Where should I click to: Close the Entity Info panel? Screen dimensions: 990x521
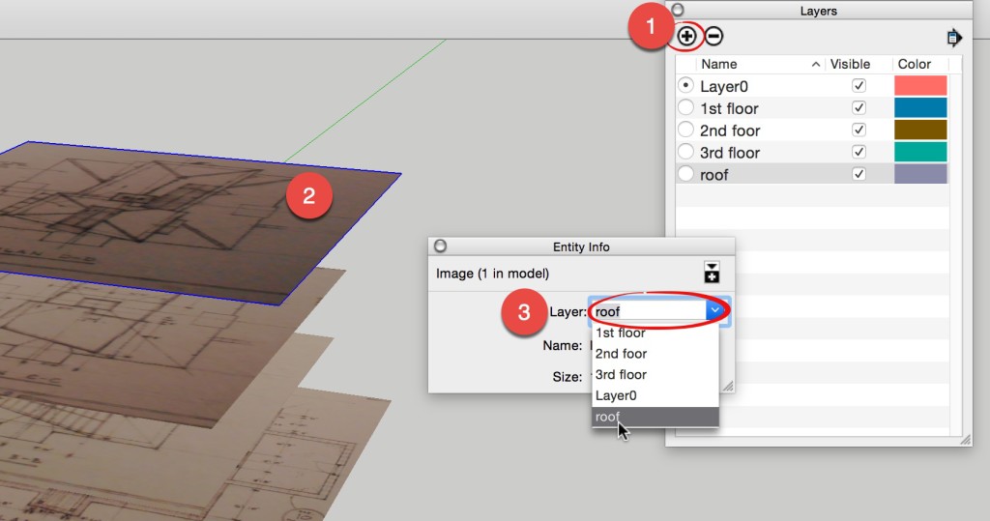coord(440,246)
